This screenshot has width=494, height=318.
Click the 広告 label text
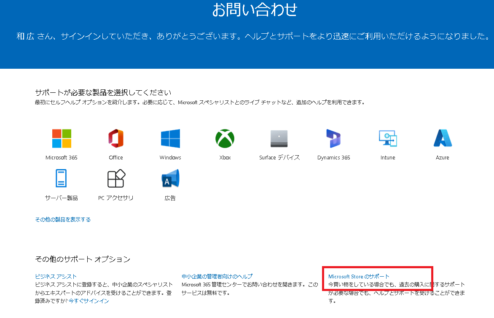pos(170,198)
